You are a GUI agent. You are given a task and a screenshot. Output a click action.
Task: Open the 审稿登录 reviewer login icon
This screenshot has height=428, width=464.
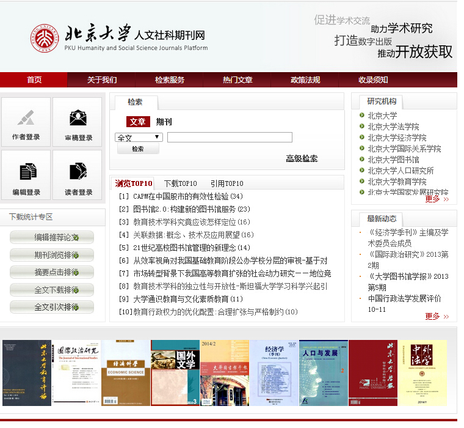point(78,122)
